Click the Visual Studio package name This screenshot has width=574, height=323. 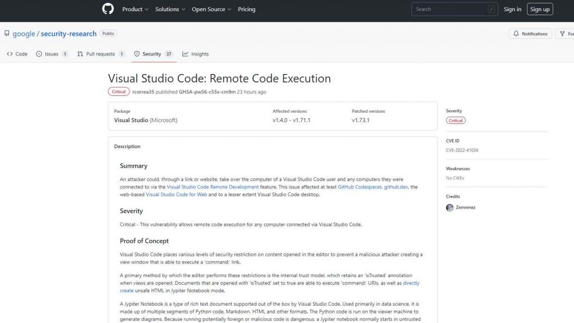[x=131, y=120]
